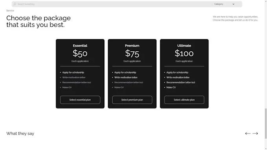
Task: Click Make CV in Ultimate card
Action: (x=171, y=87)
